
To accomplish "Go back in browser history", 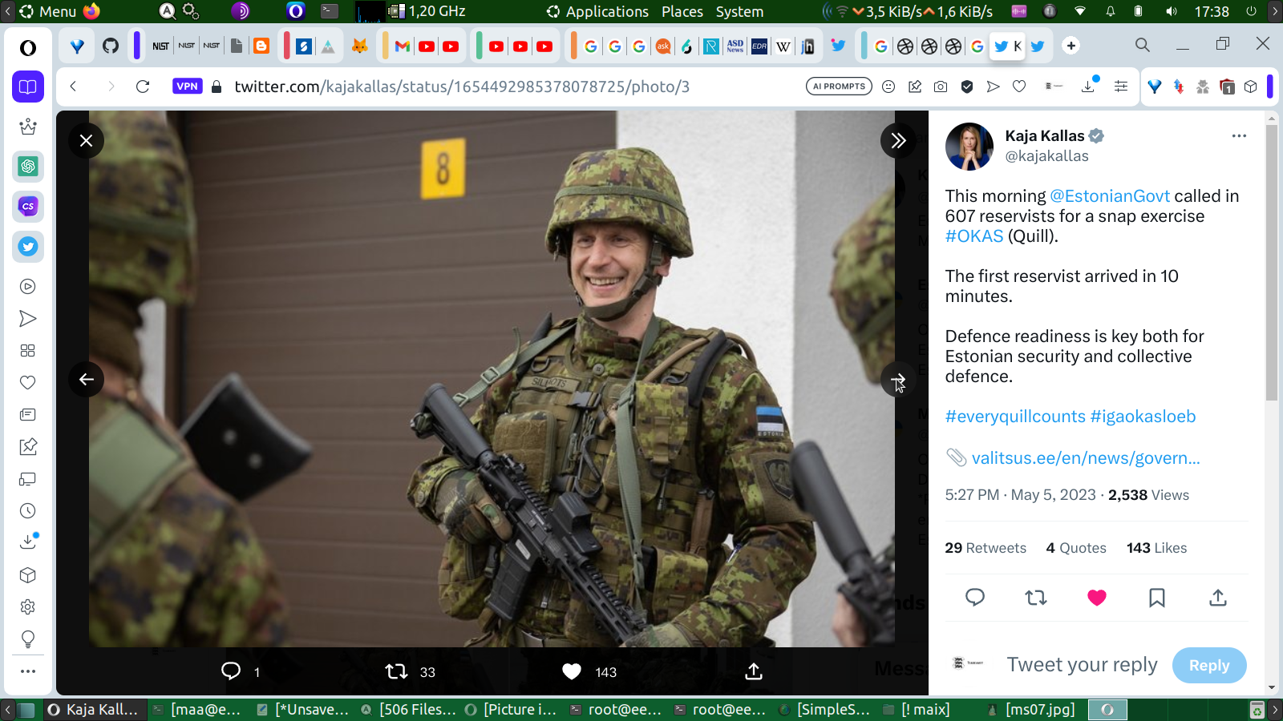I will click(73, 87).
